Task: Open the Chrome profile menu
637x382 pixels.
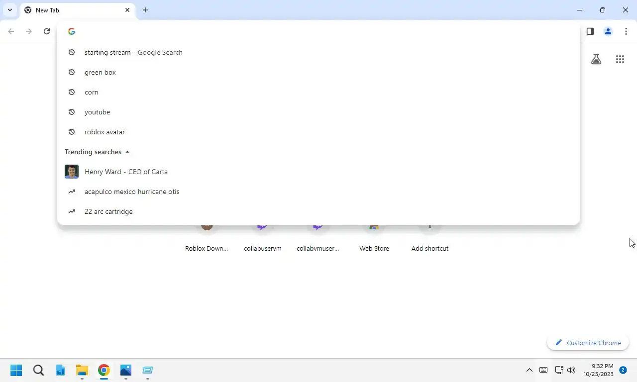Action: [x=608, y=31]
